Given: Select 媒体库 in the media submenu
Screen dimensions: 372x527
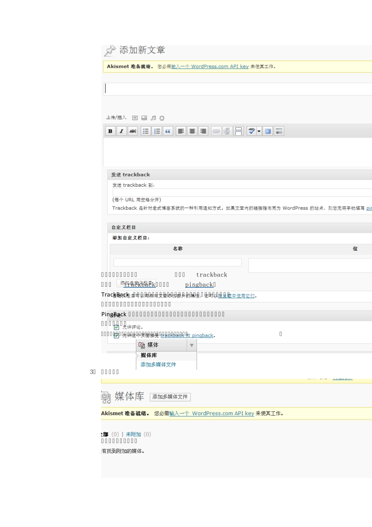Looking at the screenshot, I should (149, 355).
